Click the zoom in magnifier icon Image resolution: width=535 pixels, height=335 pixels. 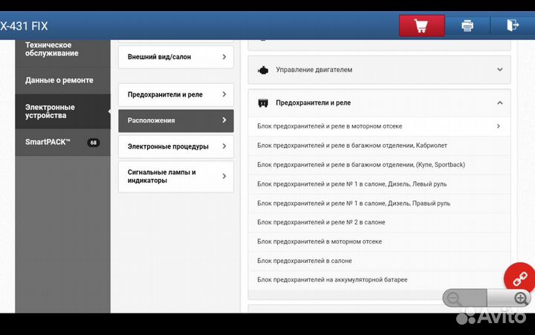520,299
